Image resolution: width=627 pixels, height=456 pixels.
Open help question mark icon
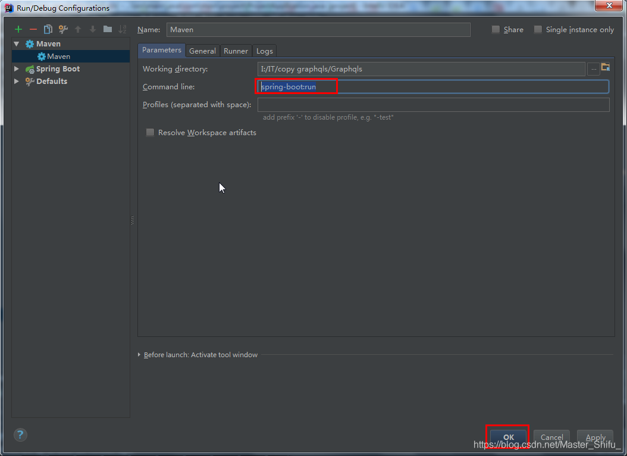(20, 435)
